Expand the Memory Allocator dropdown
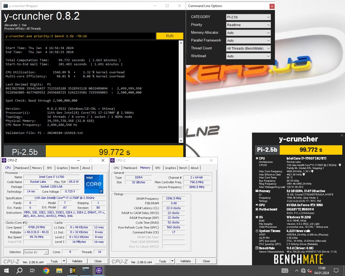The height and width of the screenshot is (276, 345). pyautogui.click(x=248, y=33)
